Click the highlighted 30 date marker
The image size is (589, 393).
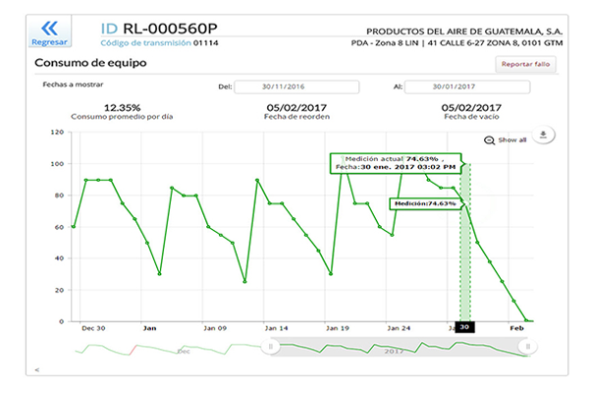tap(465, 328)
